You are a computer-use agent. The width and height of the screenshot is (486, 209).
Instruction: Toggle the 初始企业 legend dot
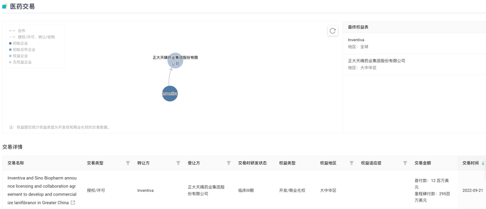(10, 43)
